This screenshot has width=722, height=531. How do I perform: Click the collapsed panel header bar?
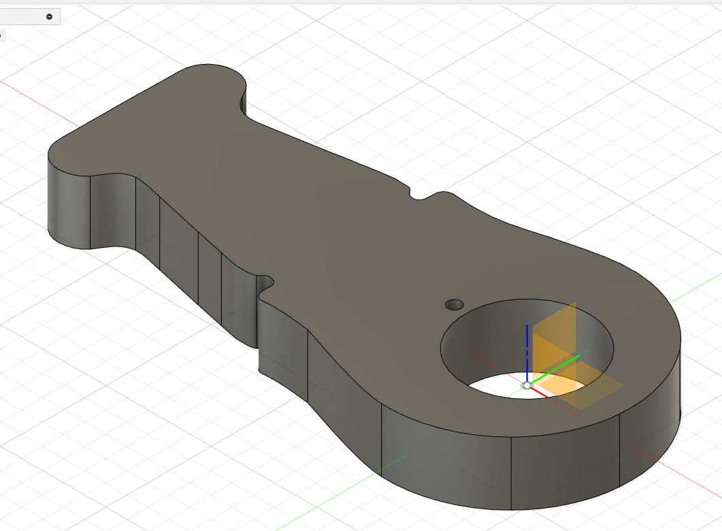[x=24, y=17]
